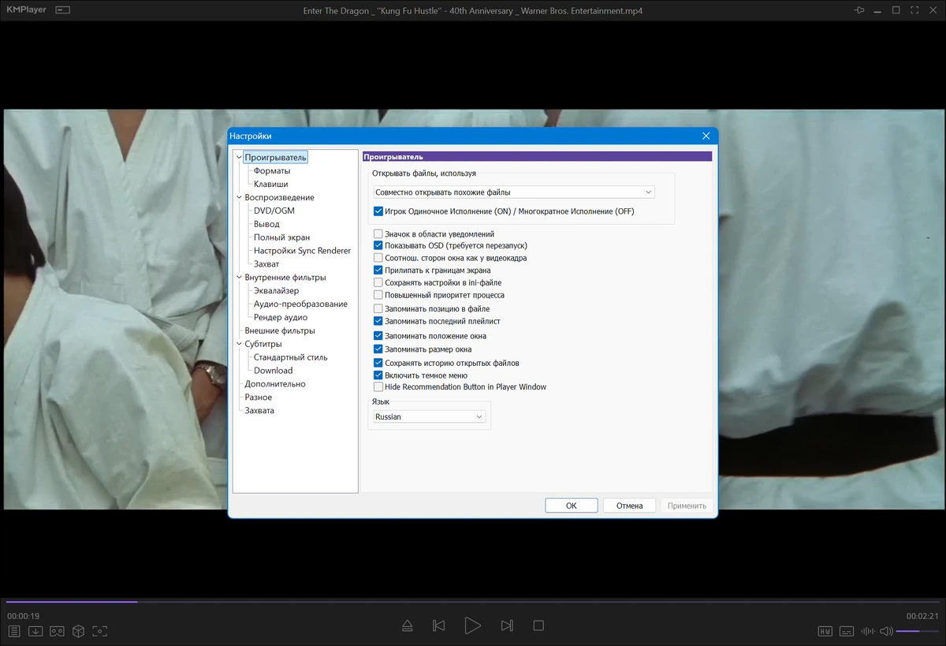Seek along the video progress bar
Viewport: 946px width, 646px height.
point(473,602)
